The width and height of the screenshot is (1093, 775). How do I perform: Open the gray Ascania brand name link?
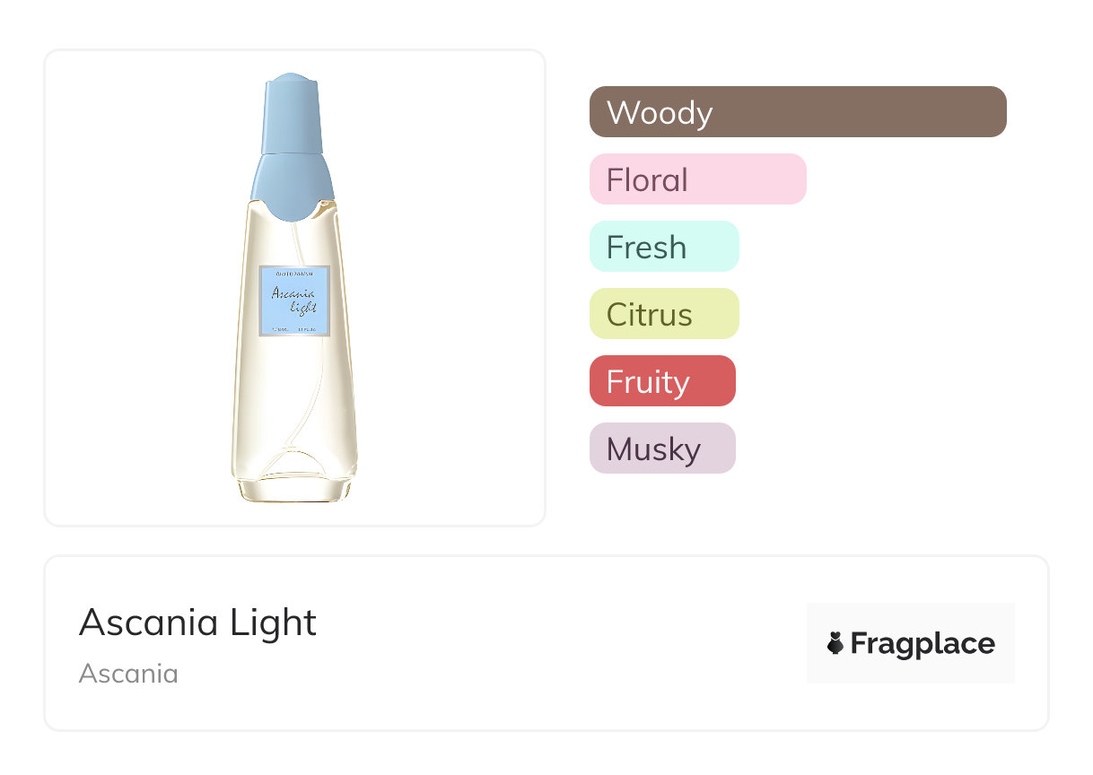(128, 673)
